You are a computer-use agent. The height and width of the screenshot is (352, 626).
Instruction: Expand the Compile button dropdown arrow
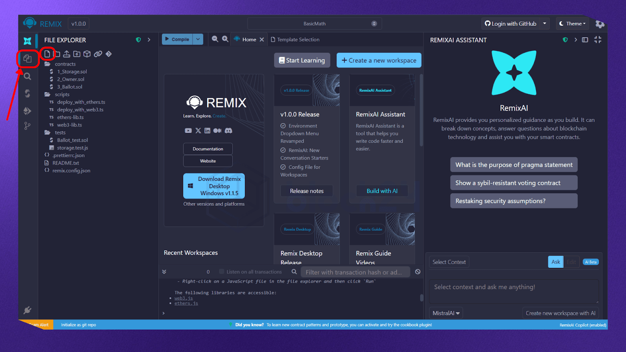198,39
